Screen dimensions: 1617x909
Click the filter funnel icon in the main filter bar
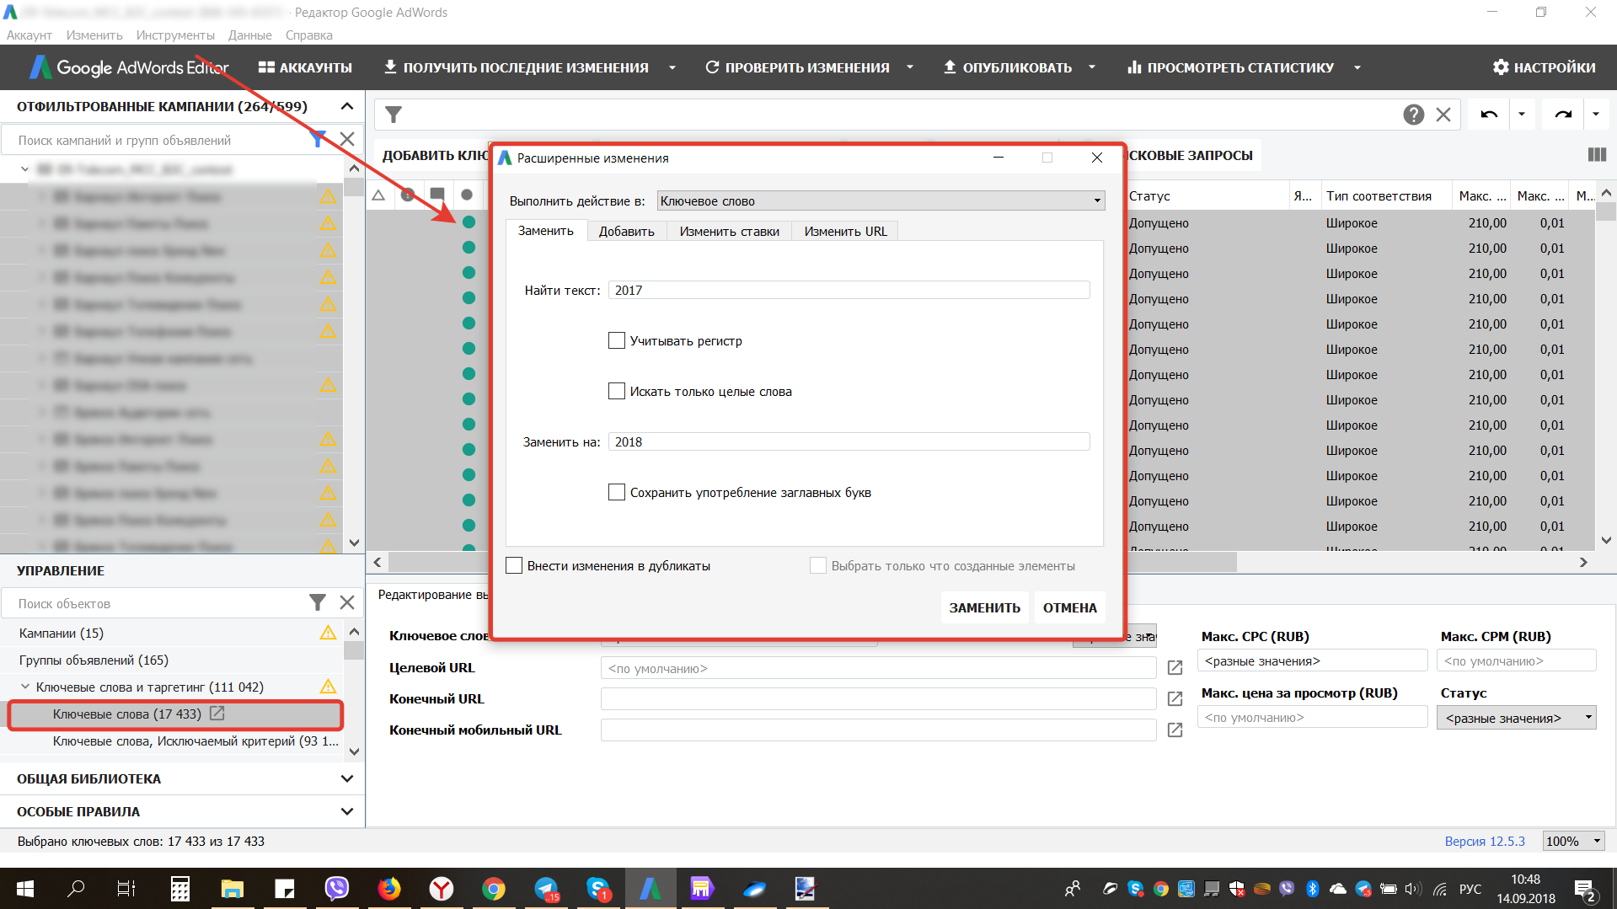click(394, 114)
